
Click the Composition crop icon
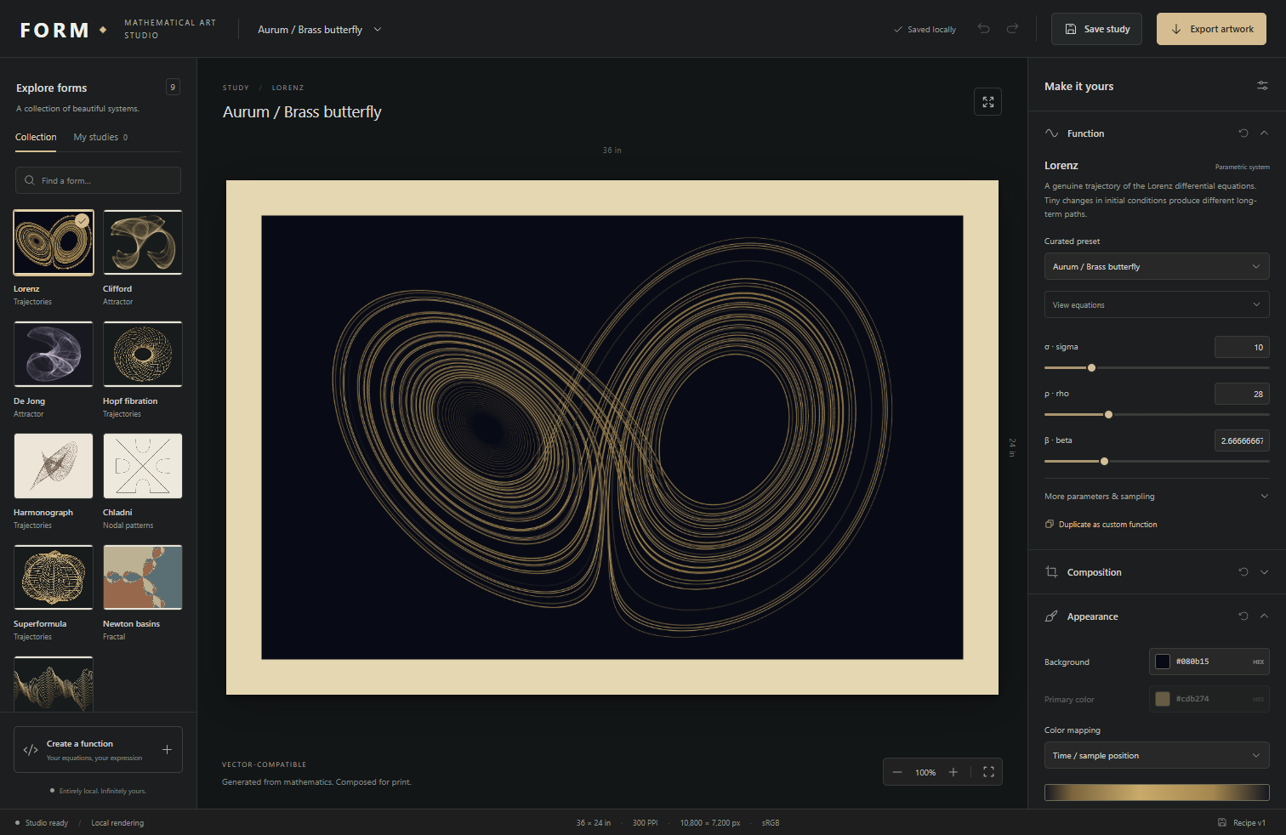coord(1051,572)
